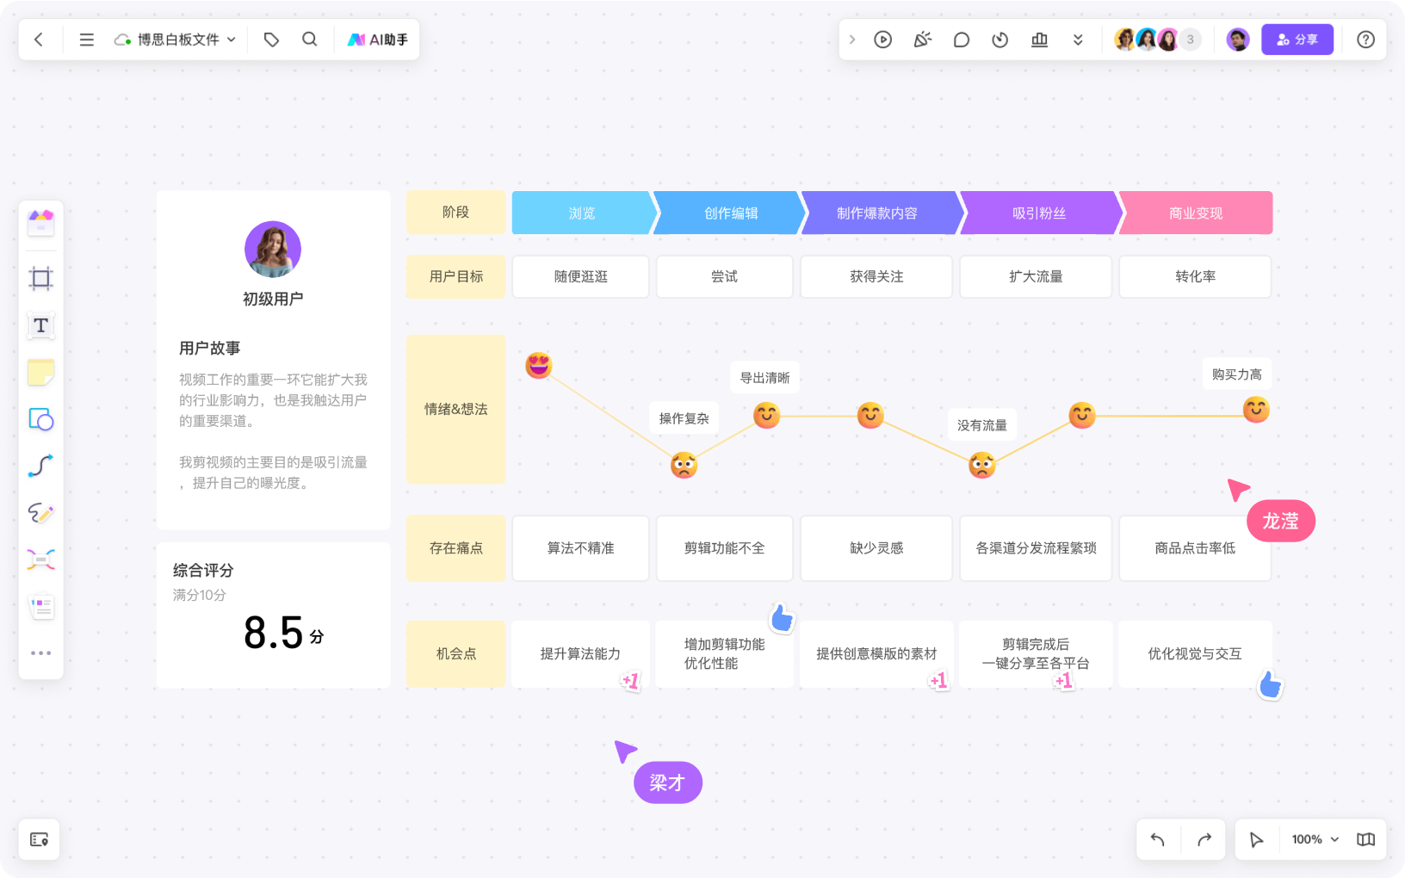Select the frame tool

[40, 278]
